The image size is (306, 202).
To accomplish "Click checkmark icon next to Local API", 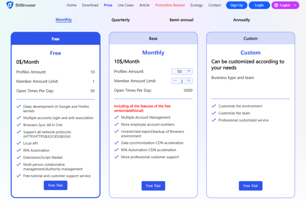I will pyautogui.click(x=19, y=143).
